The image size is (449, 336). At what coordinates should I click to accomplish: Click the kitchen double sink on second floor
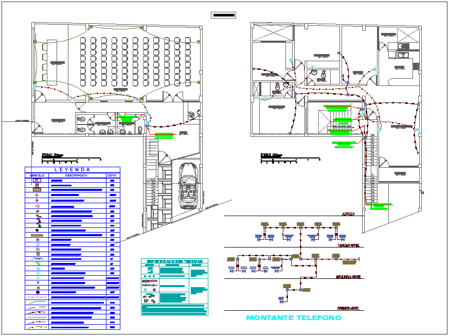pos(402,54)
